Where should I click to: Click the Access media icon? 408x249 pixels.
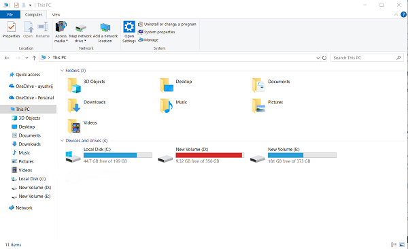[x=61, y=27]
